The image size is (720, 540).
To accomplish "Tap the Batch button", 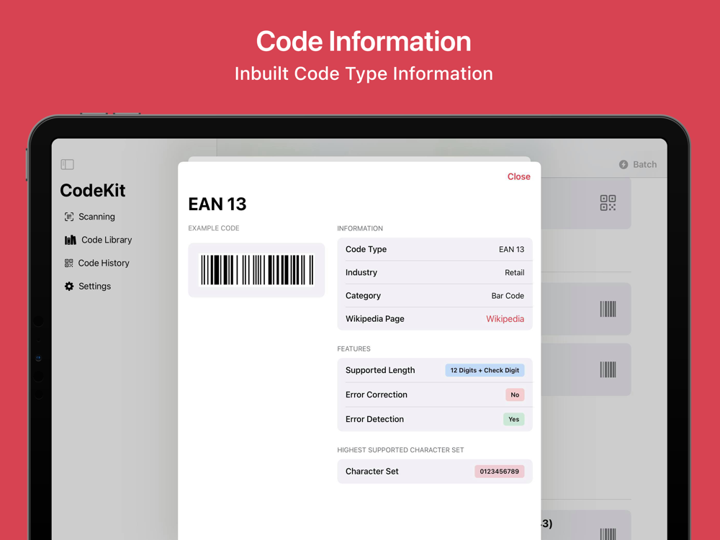I will [638, 164].
